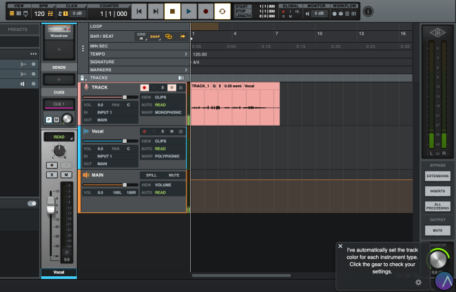
Task: Click the freeze snowflake on TRACK
Action: coord(180,88)
